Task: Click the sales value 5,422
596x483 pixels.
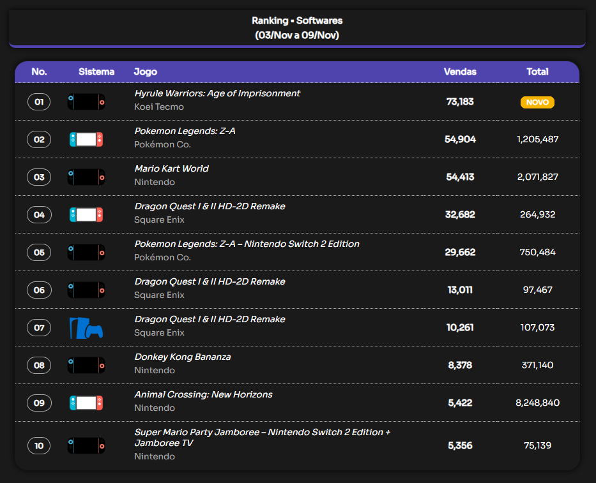Action: pos(460,403)
